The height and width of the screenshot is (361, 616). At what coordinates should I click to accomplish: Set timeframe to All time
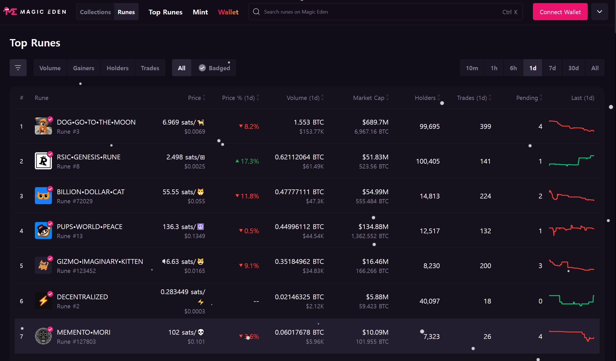pos(595,68)
